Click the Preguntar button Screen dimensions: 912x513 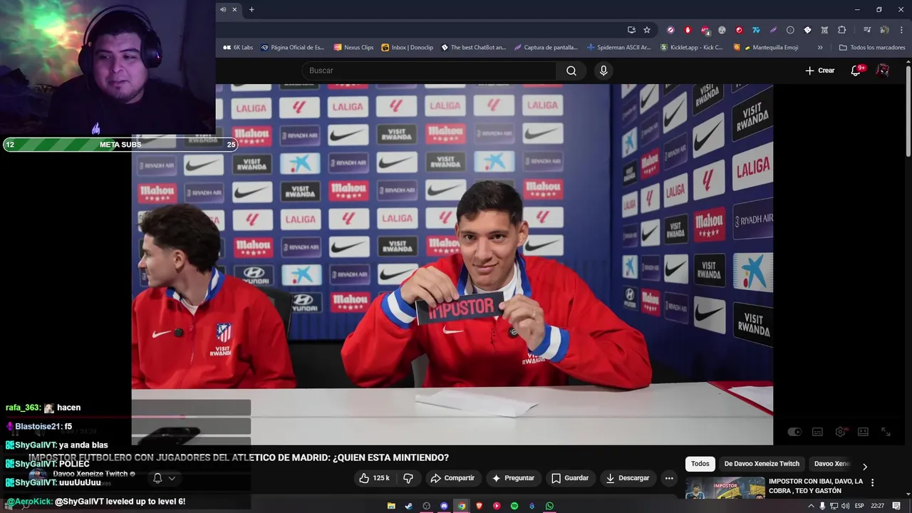(x=513, y=478)
